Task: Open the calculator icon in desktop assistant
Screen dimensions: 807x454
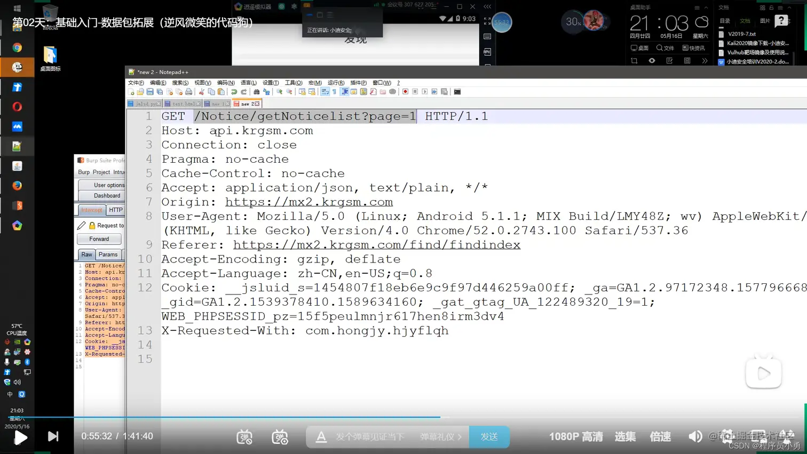Action: [687, 61]
